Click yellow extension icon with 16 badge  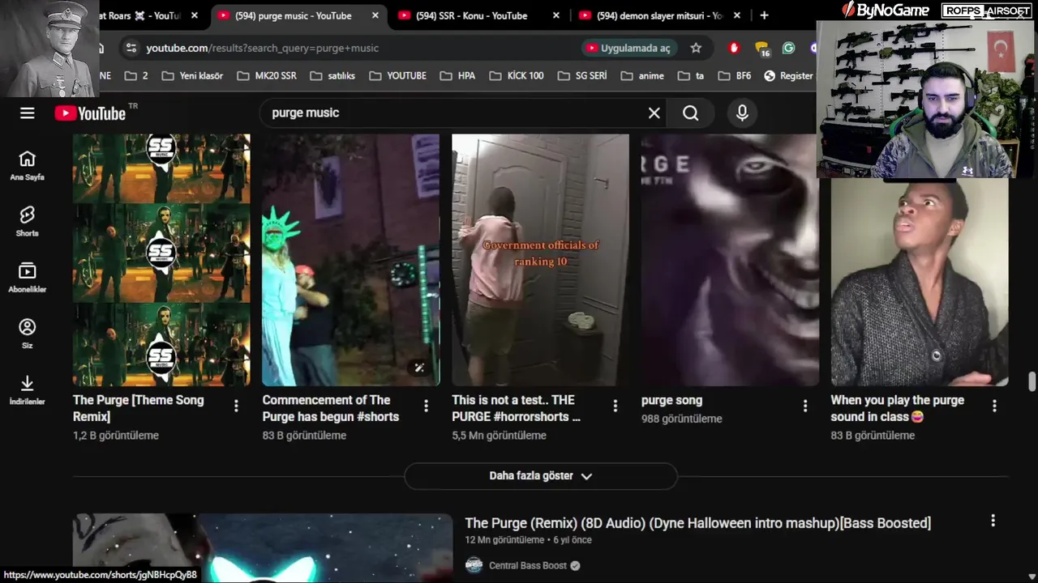761,49
